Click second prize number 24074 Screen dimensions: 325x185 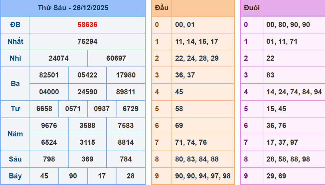58,58
